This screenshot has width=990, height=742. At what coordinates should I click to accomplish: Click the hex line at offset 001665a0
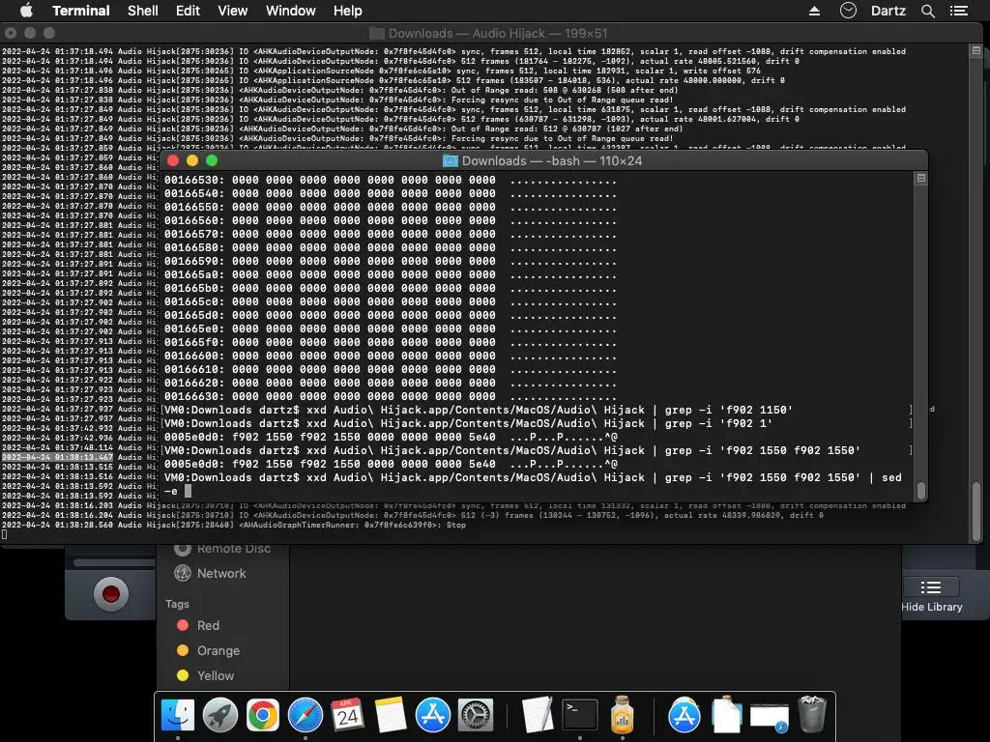coord(391,275)
